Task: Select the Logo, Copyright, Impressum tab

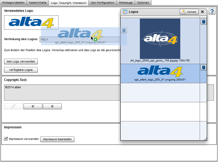Action: coord(68,3)
